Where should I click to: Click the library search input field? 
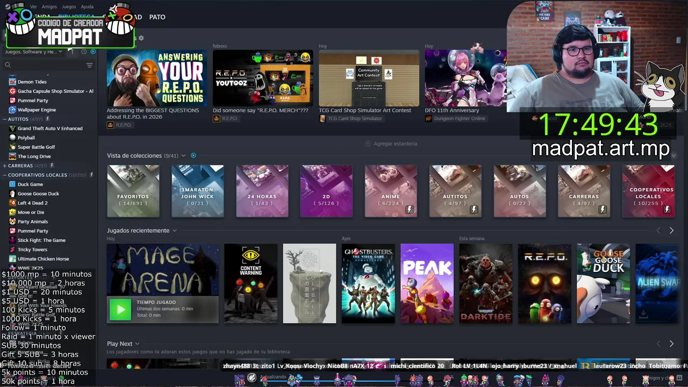pyautogui.click(x=48, y=65)
